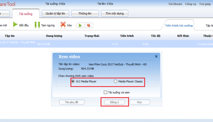Open the Trợ giúp menu
The image size is (213, 122).
click(x=205, y=4)
